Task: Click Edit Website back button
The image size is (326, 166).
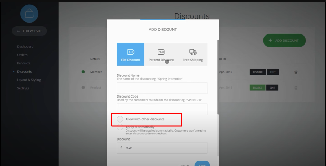Action: [29, 31]
